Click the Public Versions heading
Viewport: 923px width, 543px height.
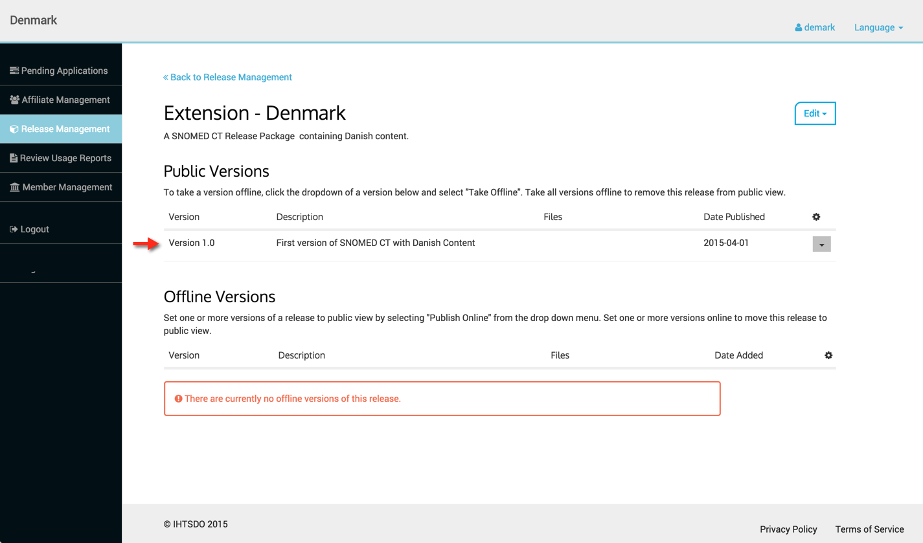coord(216,172)
